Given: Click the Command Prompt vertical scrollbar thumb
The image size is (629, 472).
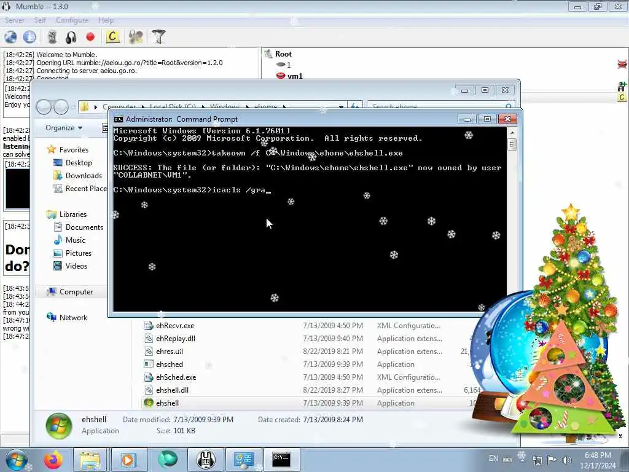Looking at the screenshot, I should (512, 144).
